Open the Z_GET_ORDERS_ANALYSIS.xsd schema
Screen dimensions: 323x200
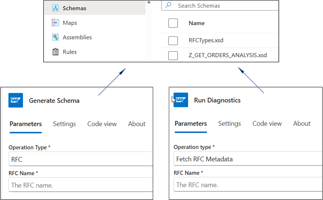(x=227, y=55)
